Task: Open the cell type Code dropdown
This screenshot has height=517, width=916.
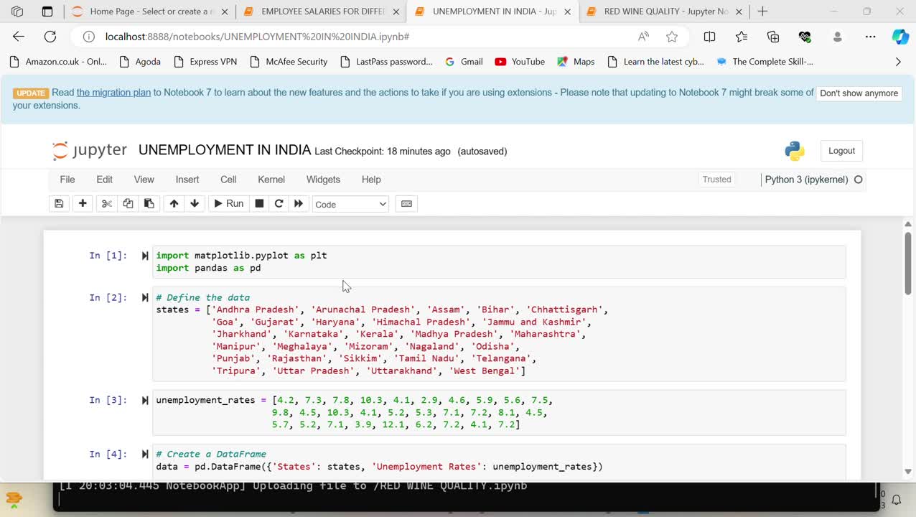Action: click(x=350, y=205)
